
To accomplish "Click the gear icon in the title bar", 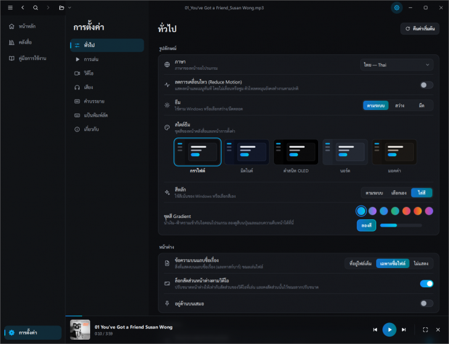I will [x=397, y=8].
